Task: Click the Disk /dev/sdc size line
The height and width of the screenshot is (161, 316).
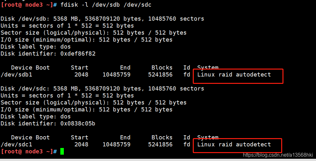Action: [102, 88]
